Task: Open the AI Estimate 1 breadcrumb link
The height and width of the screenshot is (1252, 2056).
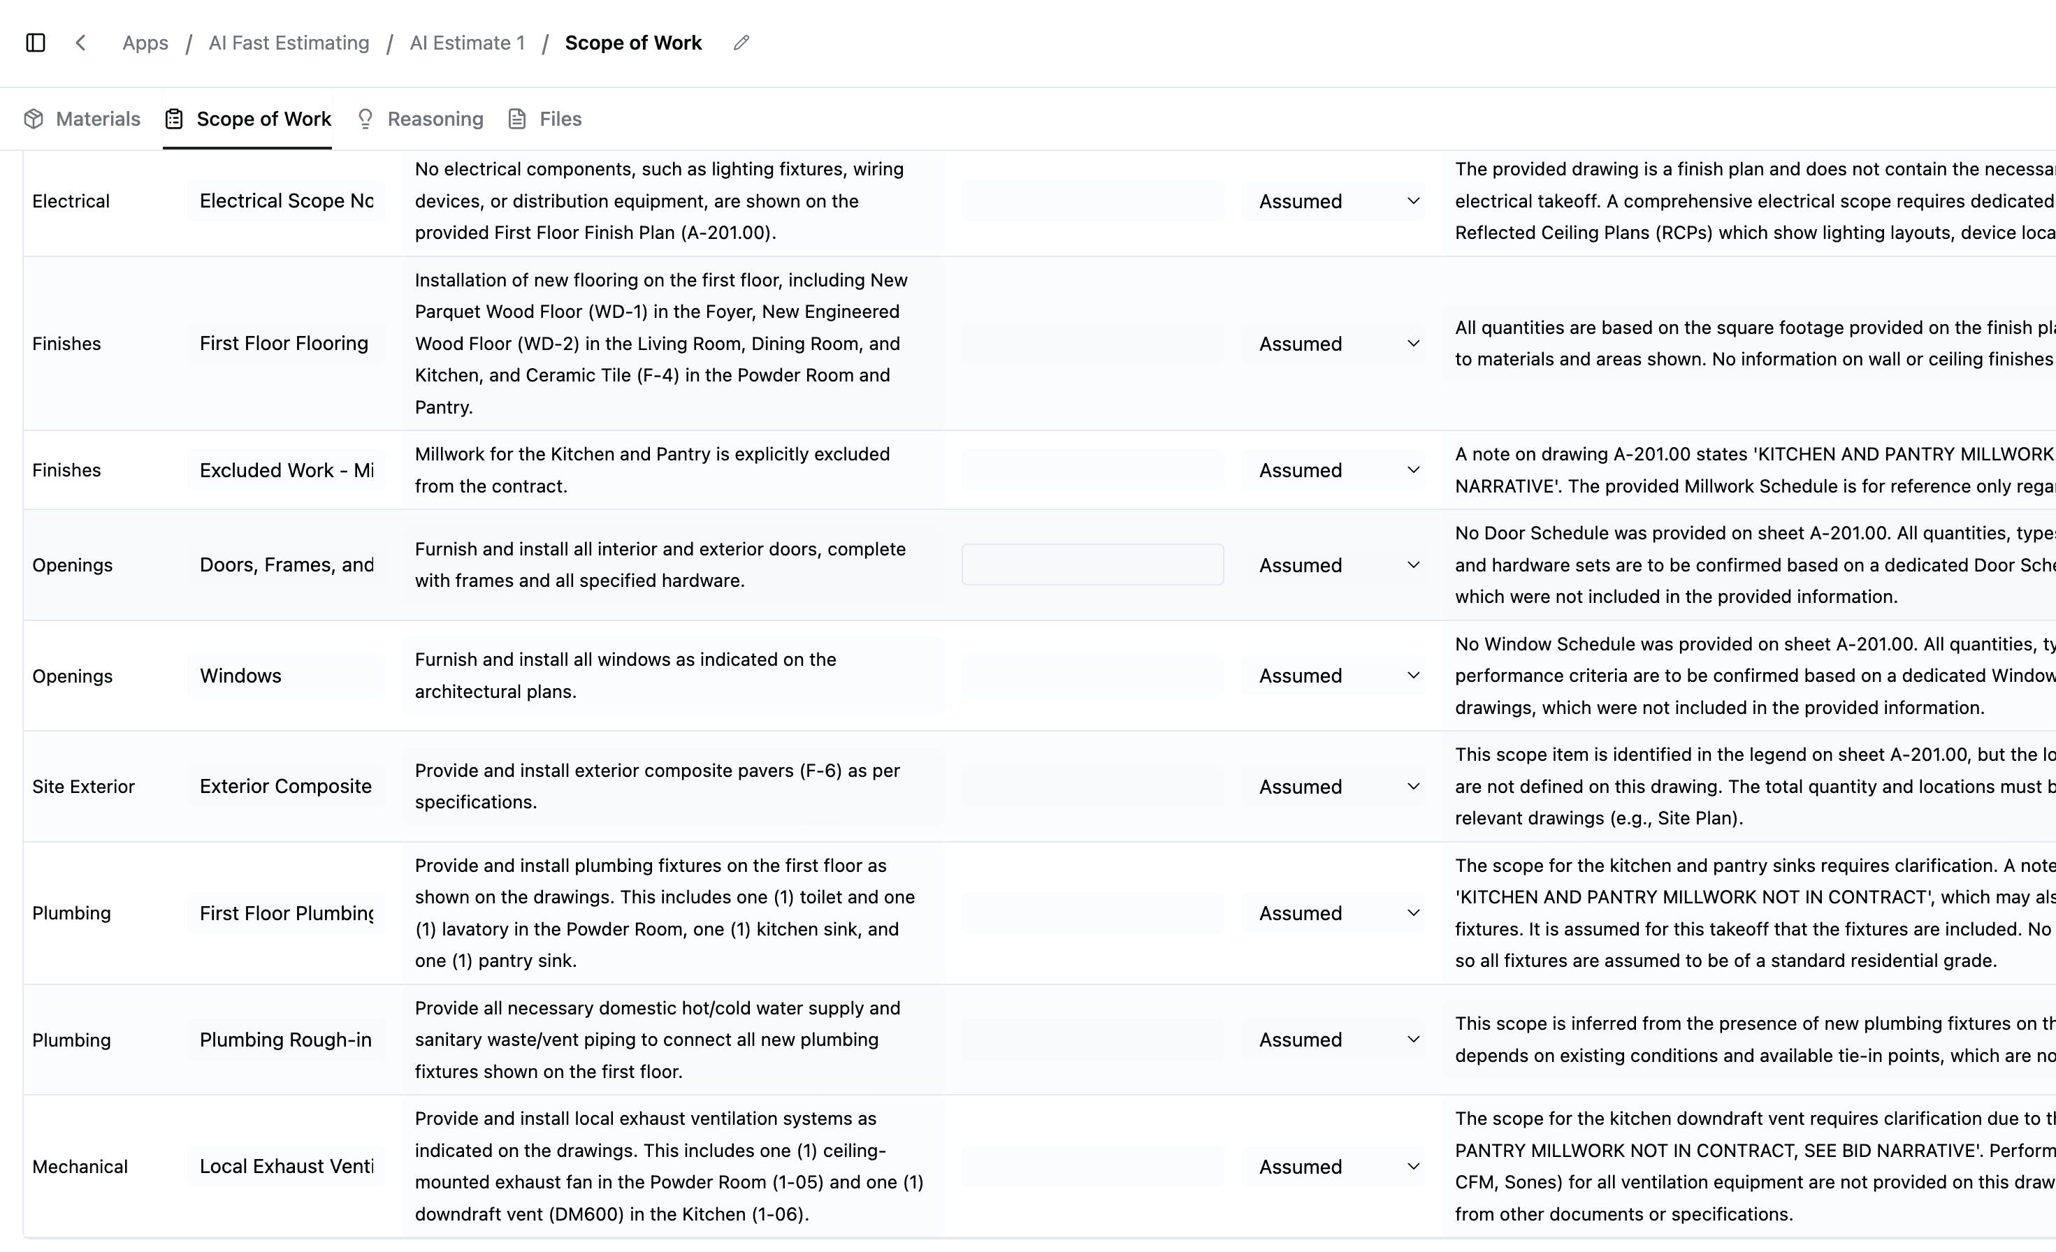Action: pos(468,43)
